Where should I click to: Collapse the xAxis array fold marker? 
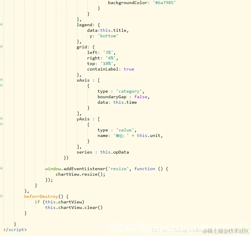(x=1, y=80)
